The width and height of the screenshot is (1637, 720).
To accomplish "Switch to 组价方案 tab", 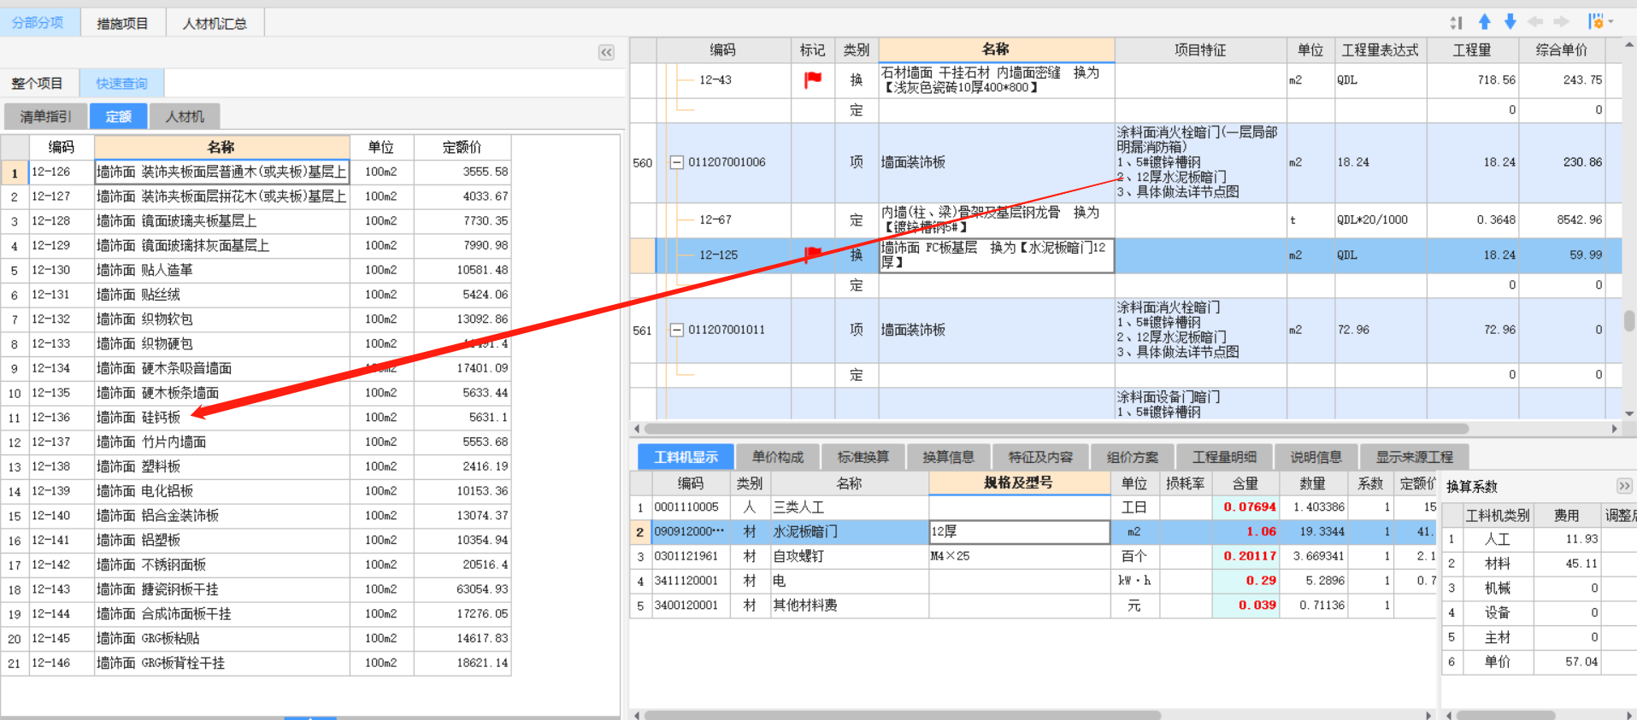I will point(1133,457).
